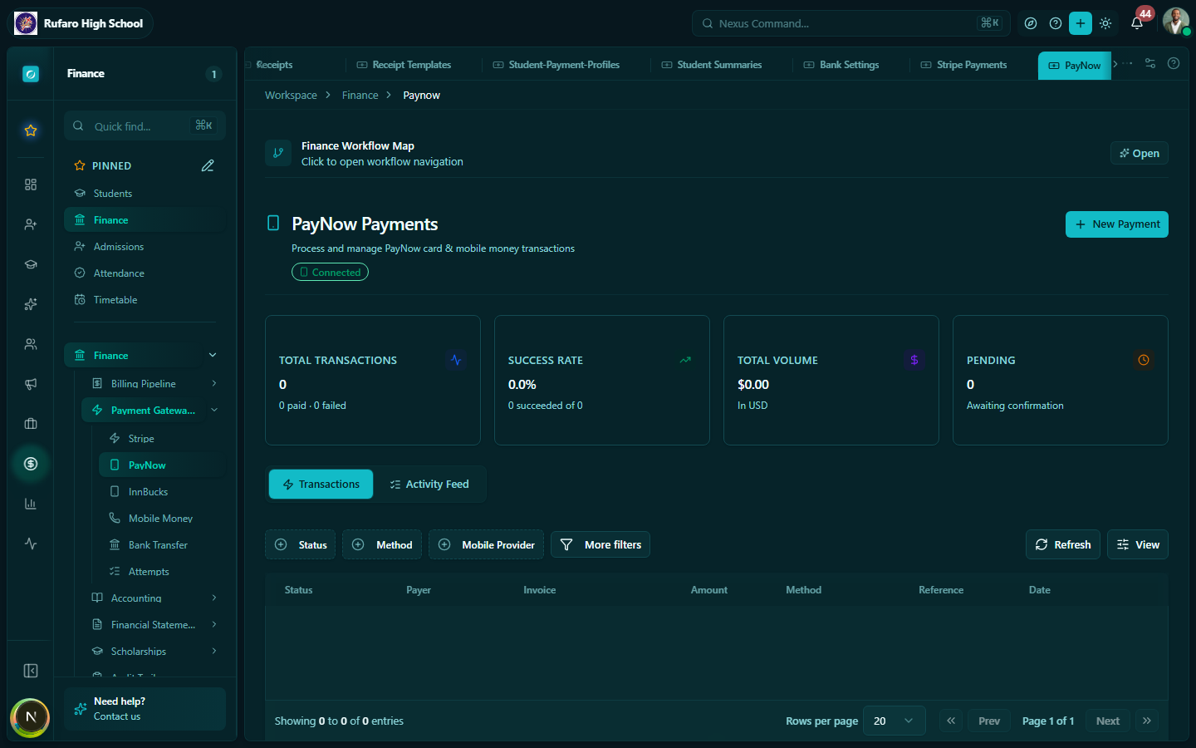Collapse the Finance section chevron
1196x748 pixels.
tap(213, 355)
